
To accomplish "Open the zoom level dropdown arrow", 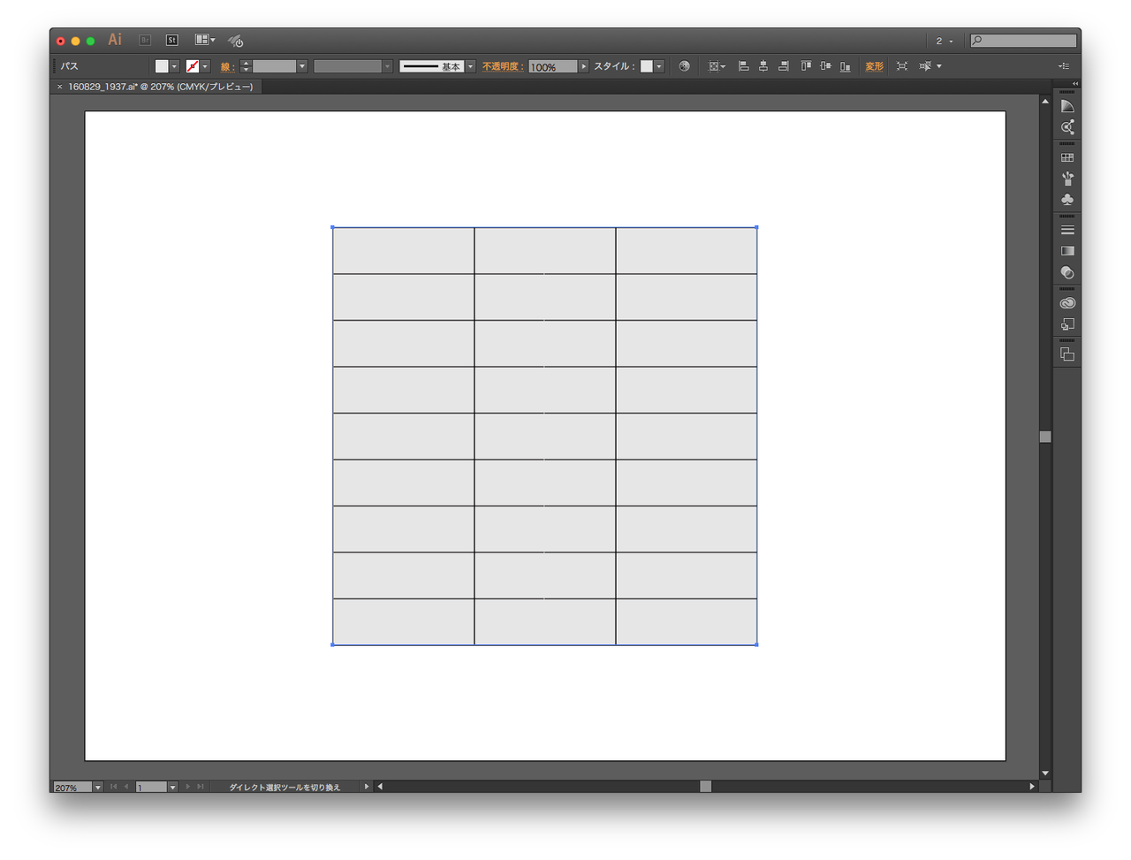I will coord(98,787).
